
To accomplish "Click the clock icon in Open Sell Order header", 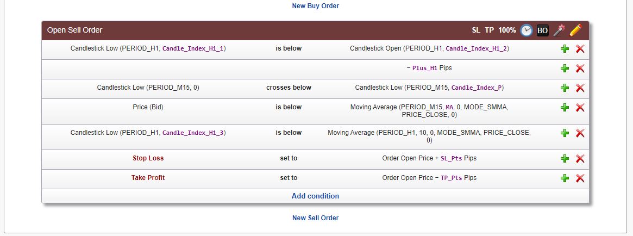I will (x=526, y=30).
